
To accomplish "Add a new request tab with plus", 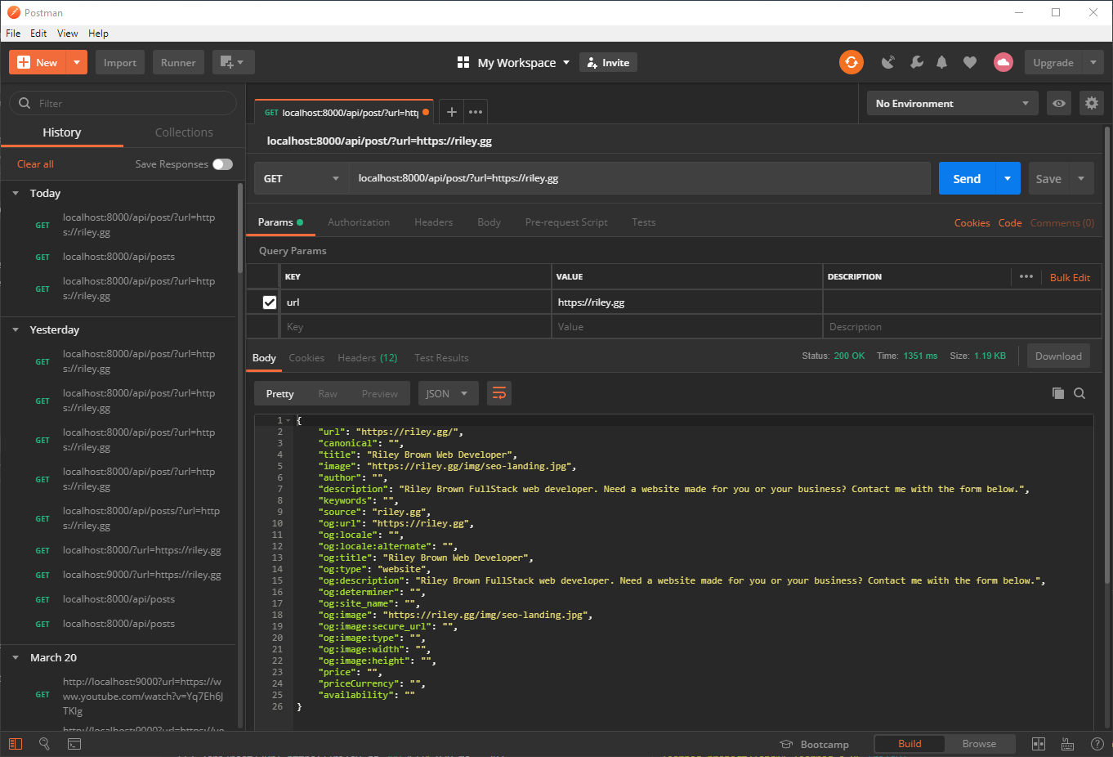I will 451,112.
